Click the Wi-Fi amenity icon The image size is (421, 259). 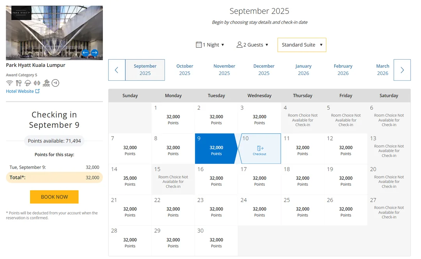(x=9, y=83)
